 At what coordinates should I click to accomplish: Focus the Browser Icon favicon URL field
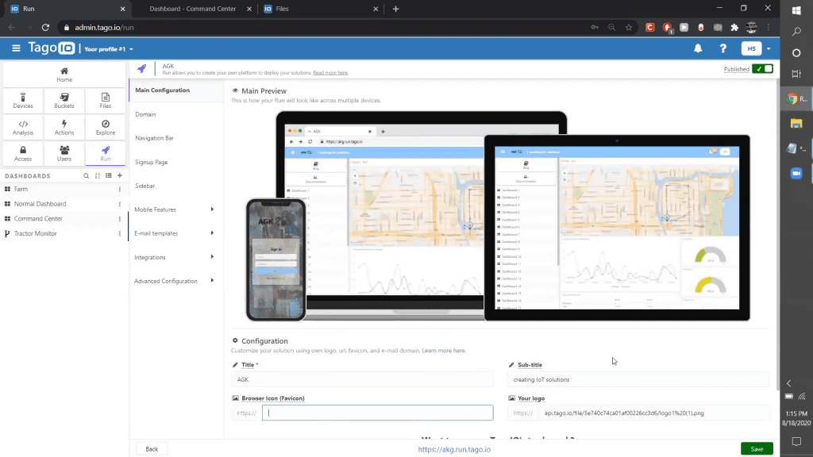[377, 413]
